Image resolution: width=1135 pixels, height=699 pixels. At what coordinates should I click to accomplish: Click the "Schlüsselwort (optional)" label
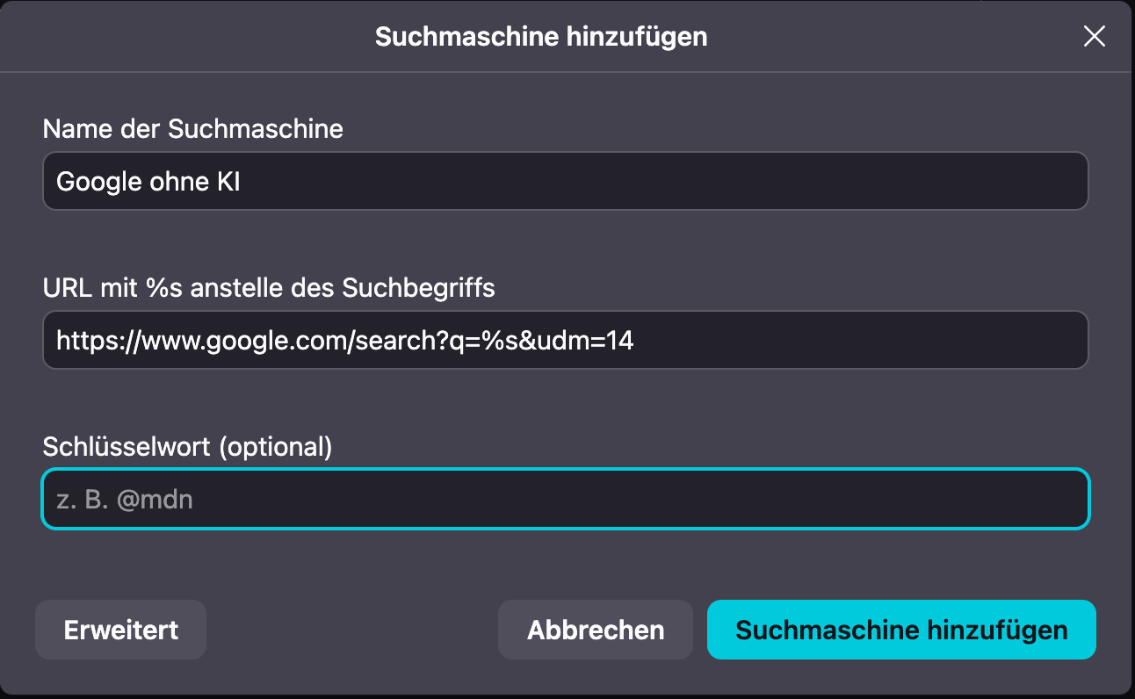point(187,447)
